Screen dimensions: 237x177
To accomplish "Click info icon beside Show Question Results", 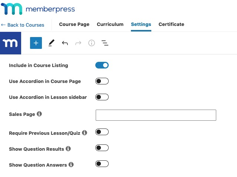I will click(68, 148).
